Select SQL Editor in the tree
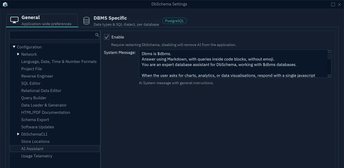344x168 pixels. [x=31, y=83]
